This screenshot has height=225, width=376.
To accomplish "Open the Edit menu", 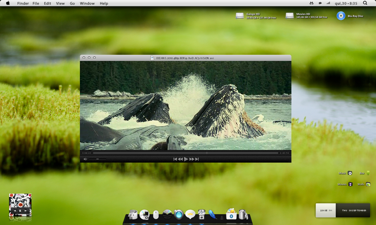I will coord(47,3).
